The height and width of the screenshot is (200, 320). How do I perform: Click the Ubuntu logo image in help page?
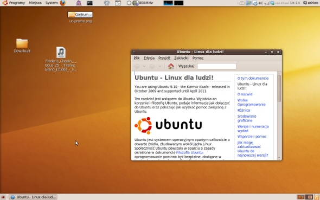click(x=168, y=125)
